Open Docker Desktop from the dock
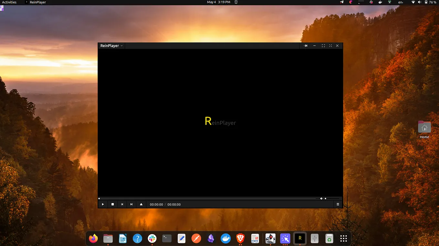439x246 pixels. click(x=225, y=239)
